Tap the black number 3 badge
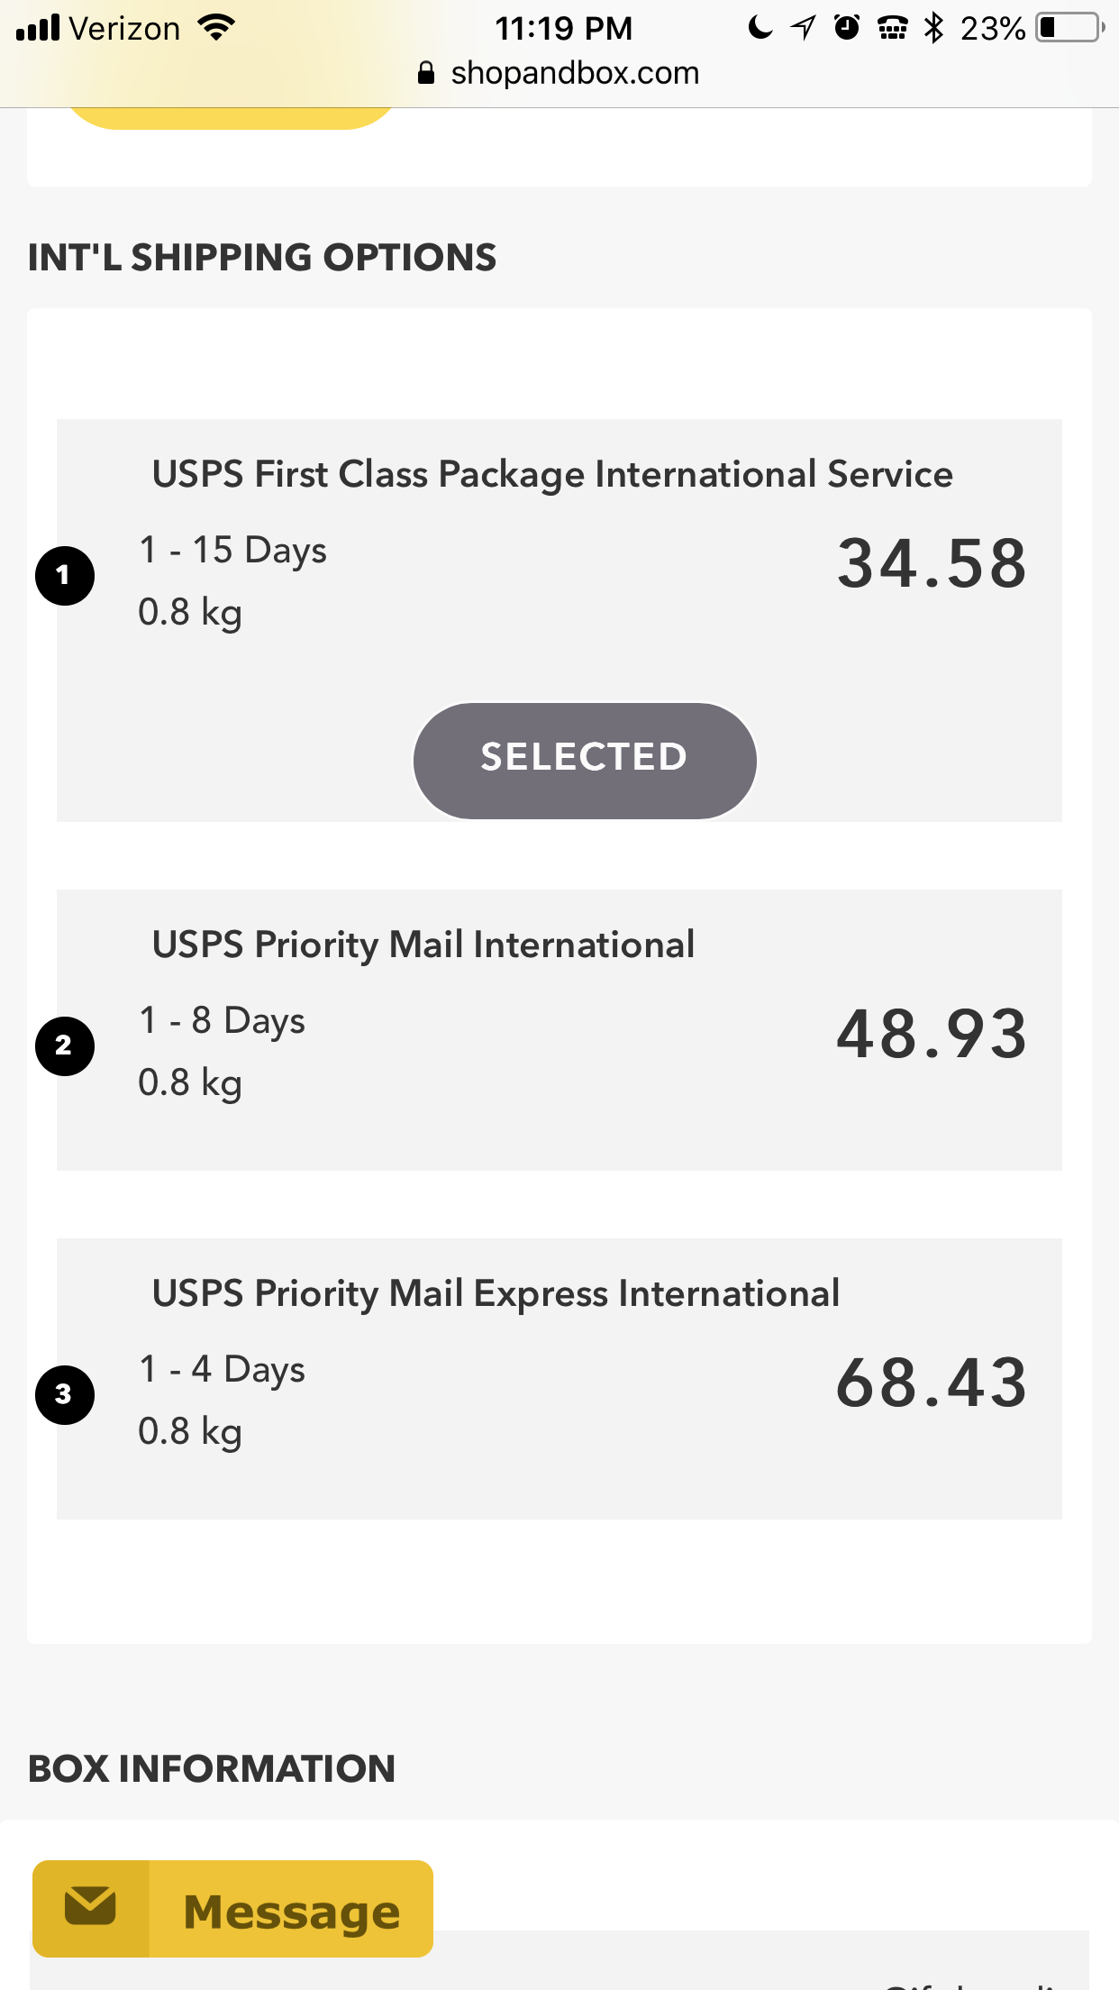The image size is (1119, 1990). coord(64,1394)
